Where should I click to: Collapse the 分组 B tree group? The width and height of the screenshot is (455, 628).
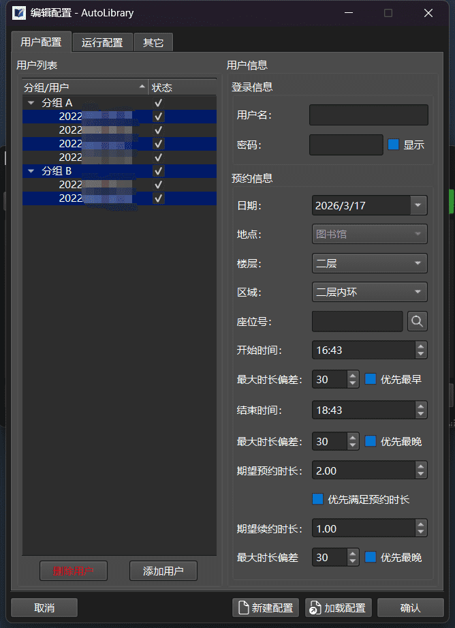(31, 171)
